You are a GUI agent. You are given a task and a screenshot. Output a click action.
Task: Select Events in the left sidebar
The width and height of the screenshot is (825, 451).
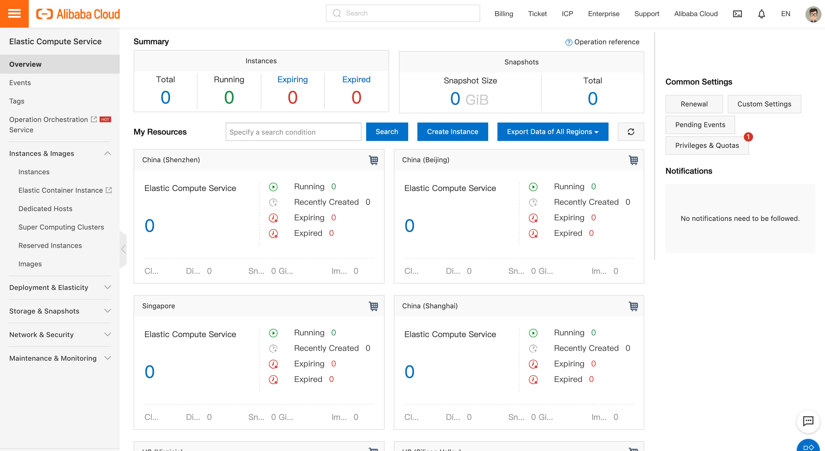tap(20, 83)
